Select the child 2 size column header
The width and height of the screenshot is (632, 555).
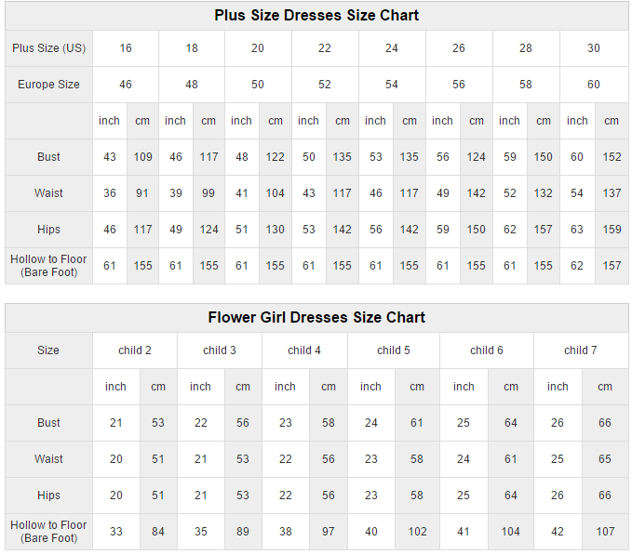[x=135, y=350]
